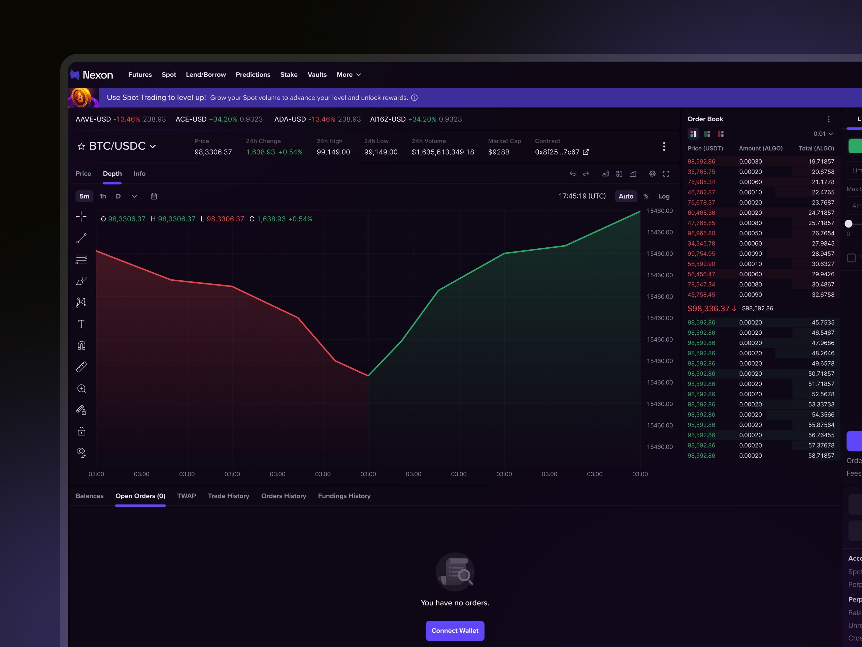
Task: Select the crosshair cursor tool
Action: pyautogui.click(x=81, y=216)
